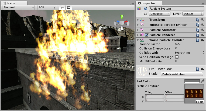Open gear menu for Ellipsoid Particle Emitter
The height and width of the screenshot is (111, 206).
click(202, 25)
